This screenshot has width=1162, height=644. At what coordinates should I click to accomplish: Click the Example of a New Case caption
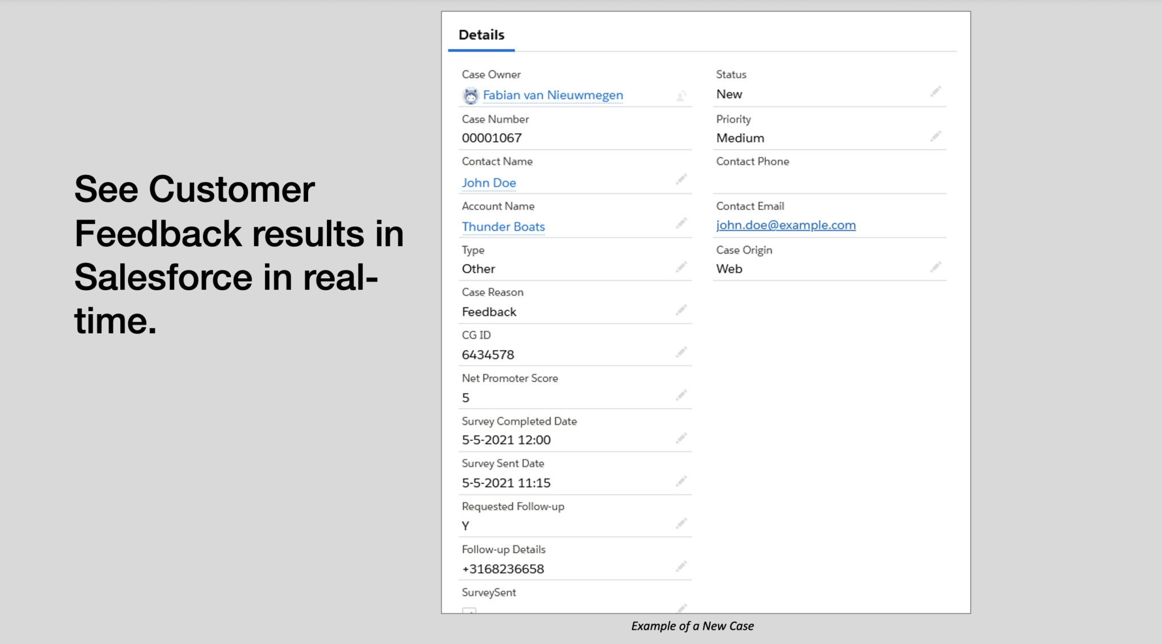[x=692, y=626]
